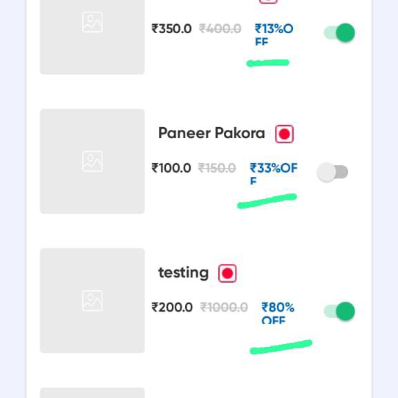
Task: Turn off the testing item toggle
Action: [x=339, y=311]
